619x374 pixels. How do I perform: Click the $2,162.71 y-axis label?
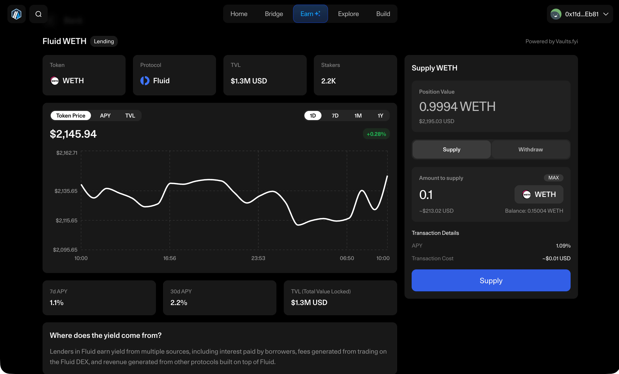67,153
